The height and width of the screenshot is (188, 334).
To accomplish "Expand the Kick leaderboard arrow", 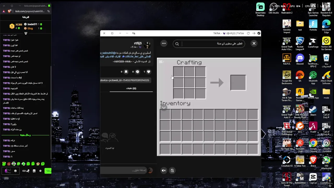I will point(26,33).
